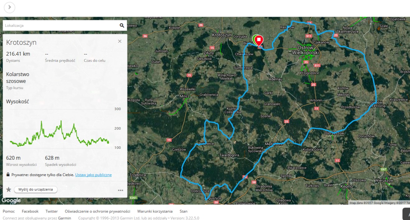The height and width of the screenshot is (220, 410).
Task: Click the Twardogóra town label on map
Action: [229, 155]
